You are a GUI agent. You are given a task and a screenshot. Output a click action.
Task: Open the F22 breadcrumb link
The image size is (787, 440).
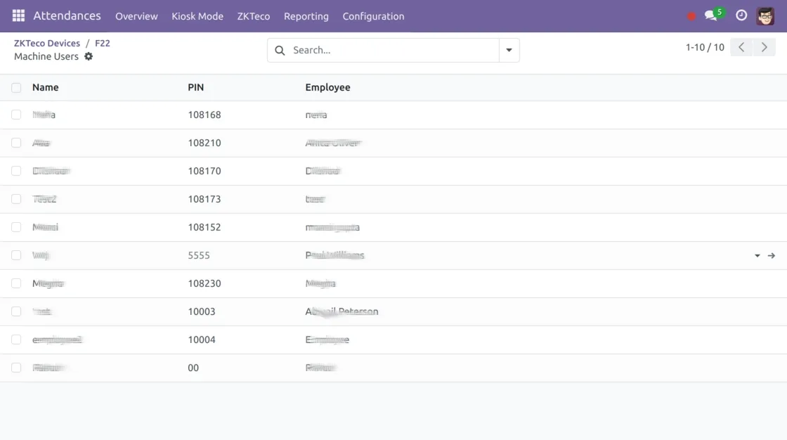(x=103, y=43)
